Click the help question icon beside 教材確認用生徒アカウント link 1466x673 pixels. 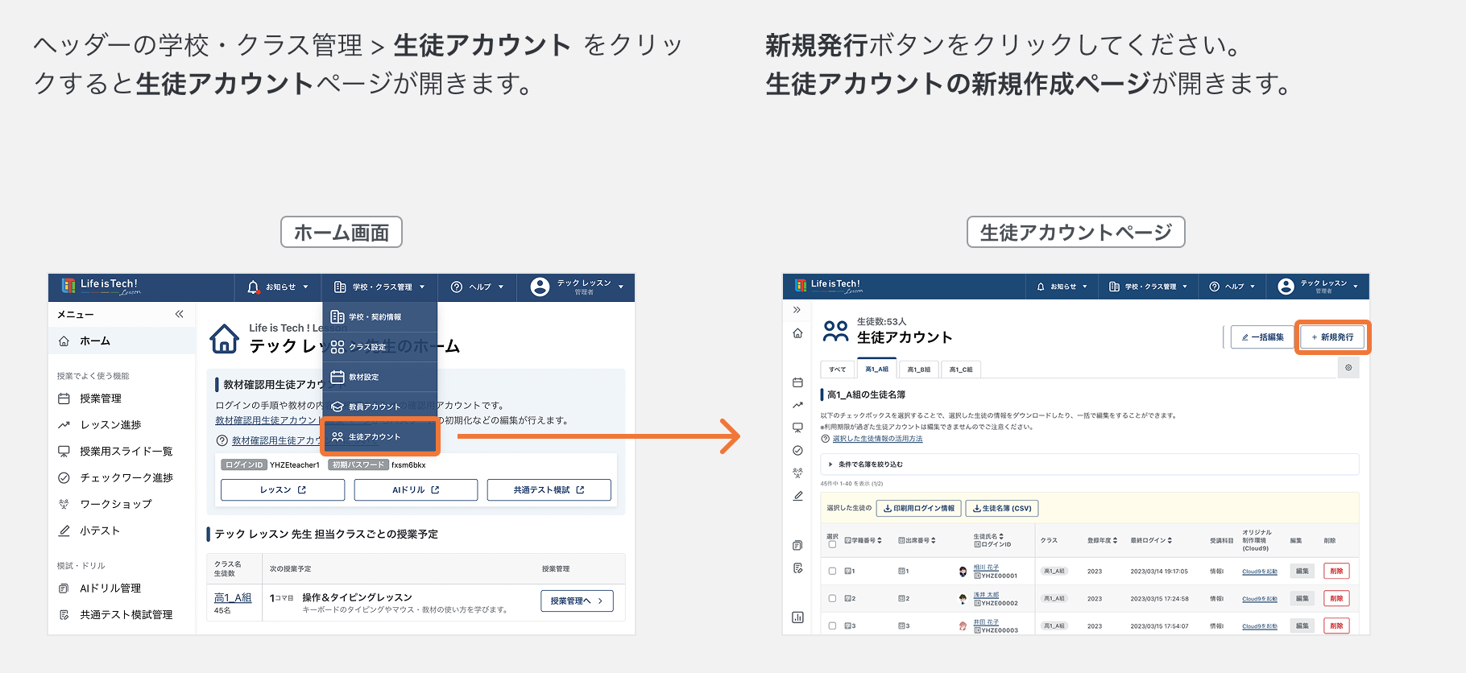click(222, 440)
